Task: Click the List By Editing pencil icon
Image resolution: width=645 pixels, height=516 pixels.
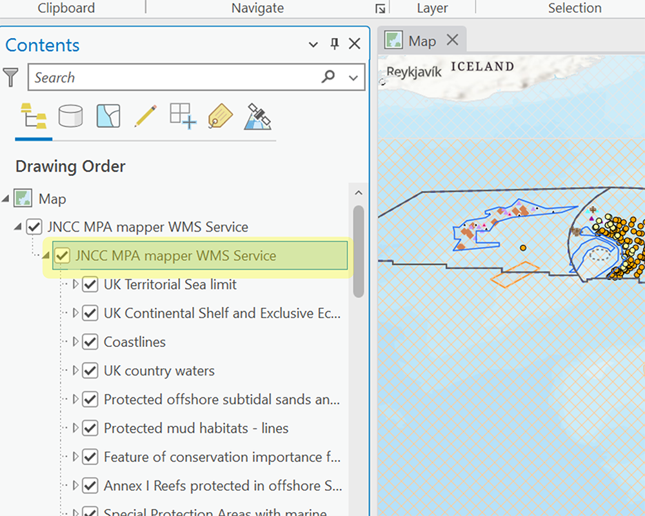Action: 145,116
